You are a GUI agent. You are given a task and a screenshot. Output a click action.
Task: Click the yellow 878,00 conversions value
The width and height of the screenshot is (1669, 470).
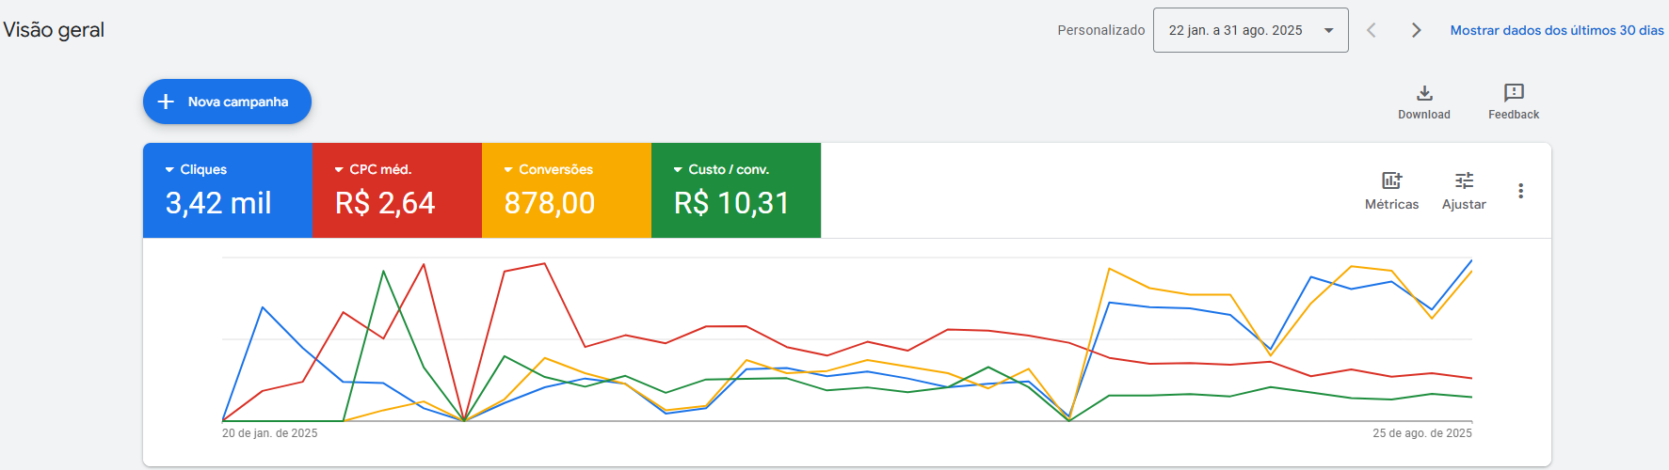point(550,203)
